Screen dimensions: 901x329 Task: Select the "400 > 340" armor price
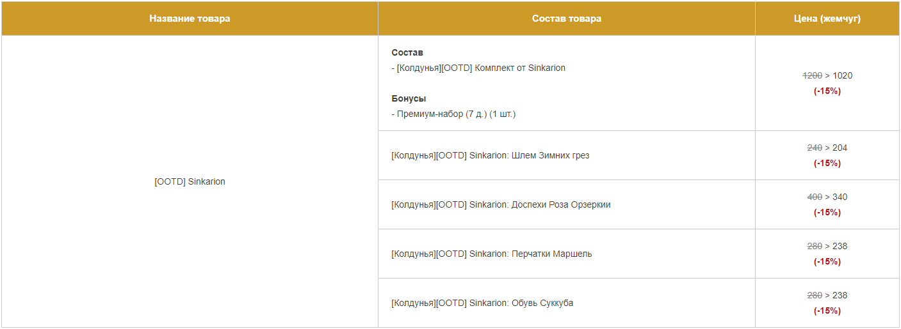coord(827,197)
